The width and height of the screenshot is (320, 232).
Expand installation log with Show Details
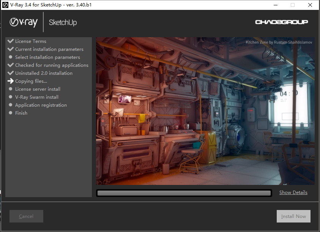pos(293,193)
